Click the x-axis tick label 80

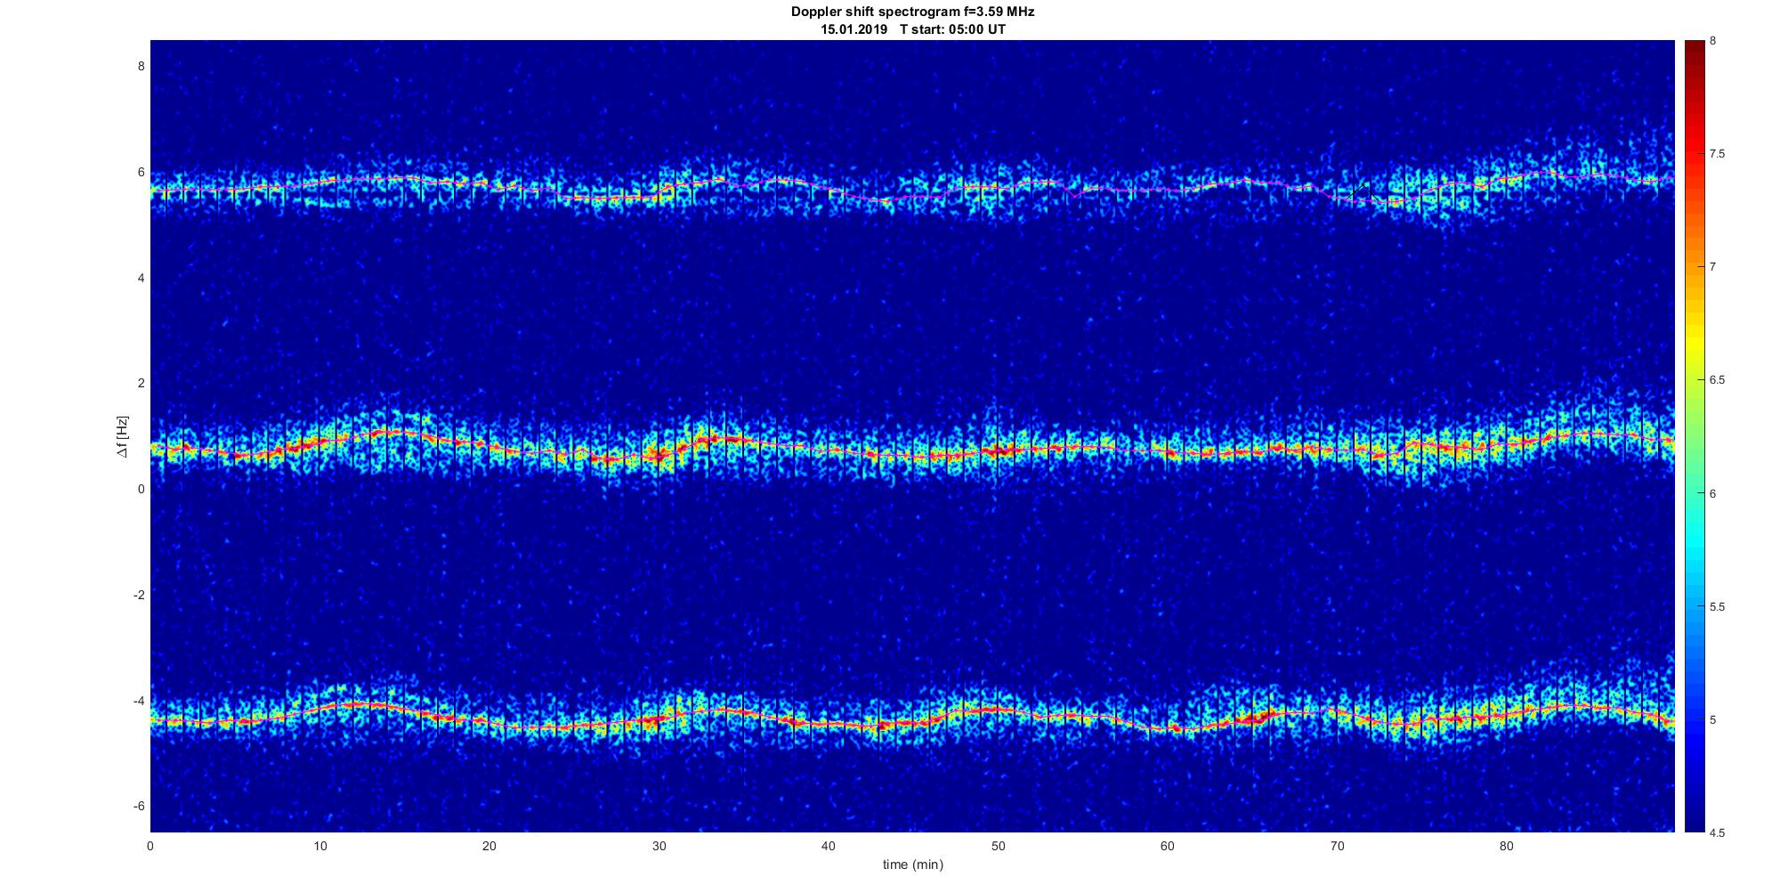pos(1506,846)
